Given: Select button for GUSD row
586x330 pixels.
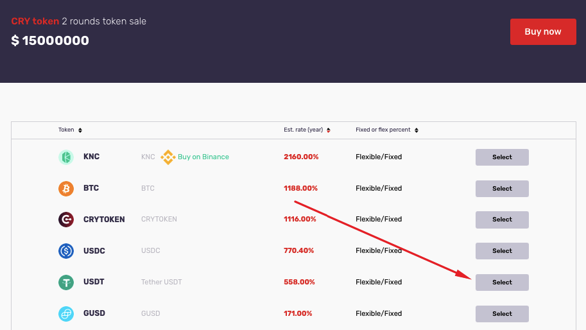Looking at the screenshot, I should [502, 313].
